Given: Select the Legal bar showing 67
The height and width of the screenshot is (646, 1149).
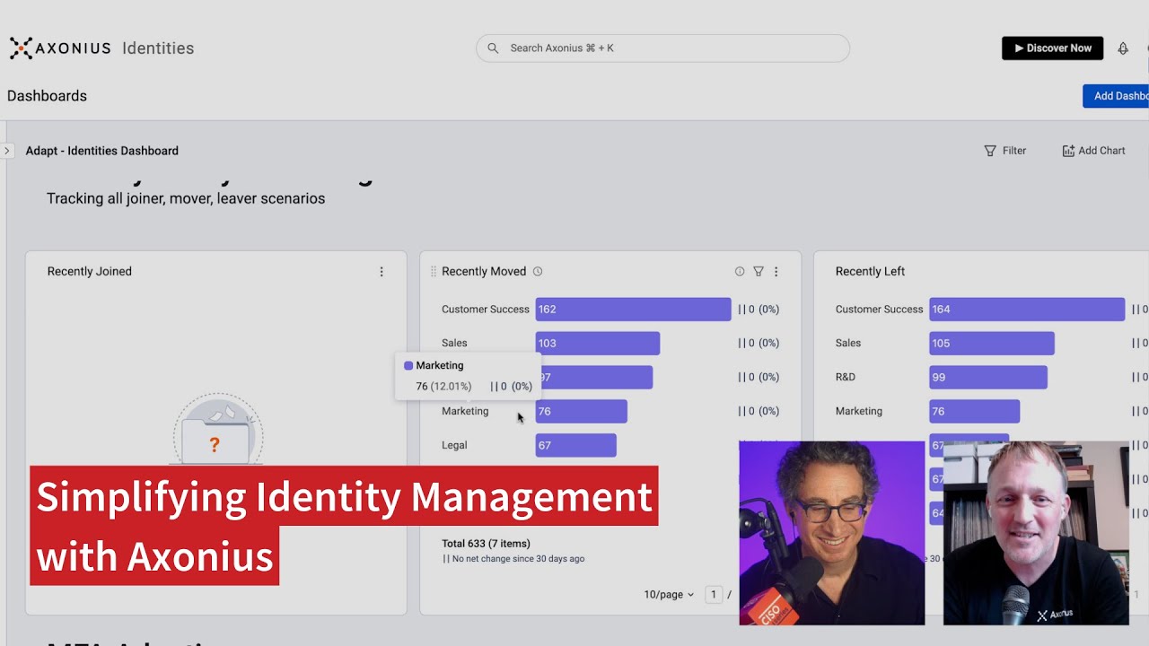Looking at the screenshot, I should [x=575, y=446].
